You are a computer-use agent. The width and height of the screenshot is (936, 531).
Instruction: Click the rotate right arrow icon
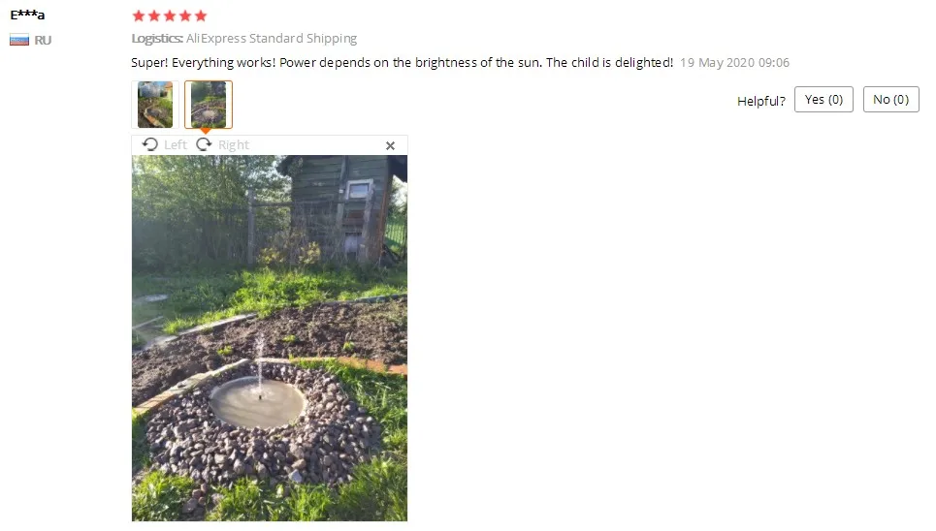pyautogui.click(x=204, y=144)
